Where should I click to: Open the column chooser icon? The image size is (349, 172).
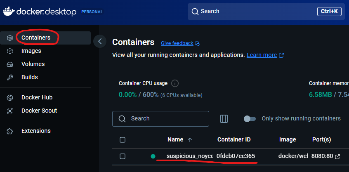(224, 119)
